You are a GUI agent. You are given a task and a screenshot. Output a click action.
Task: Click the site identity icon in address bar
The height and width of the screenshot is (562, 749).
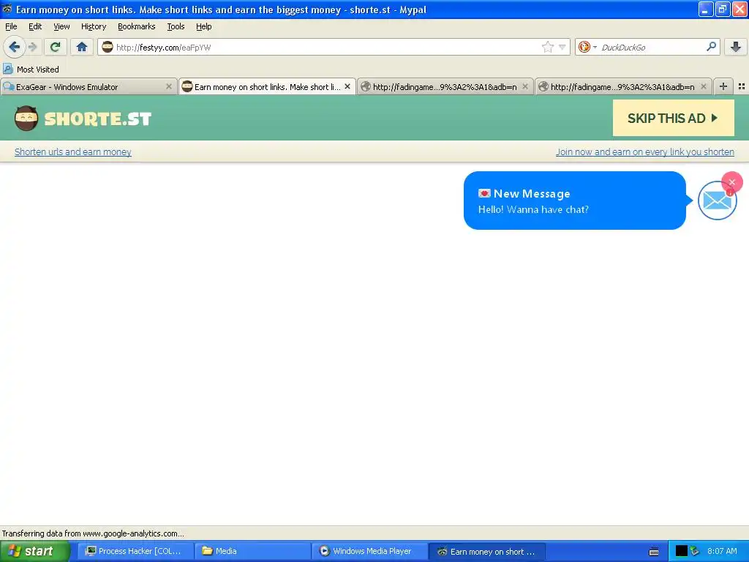108,47
